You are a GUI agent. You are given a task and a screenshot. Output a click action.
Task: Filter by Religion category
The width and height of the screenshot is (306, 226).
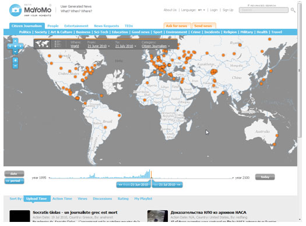coord(230,32)
